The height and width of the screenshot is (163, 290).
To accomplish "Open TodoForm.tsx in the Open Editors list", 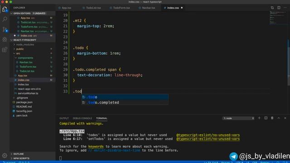I will (x=32, y=27).
